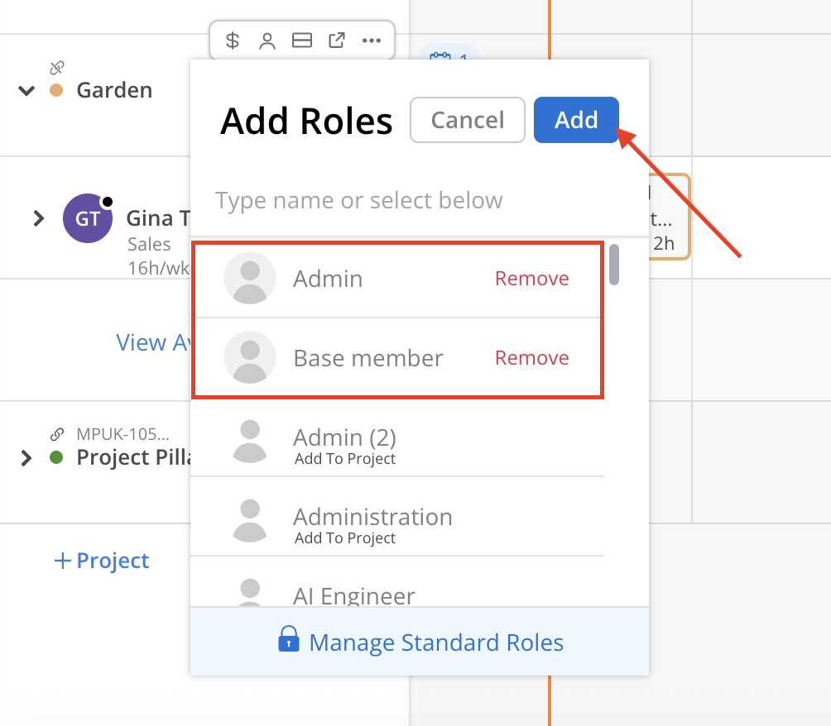The height and width of the screenshot is (726, 831).
Task: Click the card layout icon in toolbar
Action: [x=302, y=41]
